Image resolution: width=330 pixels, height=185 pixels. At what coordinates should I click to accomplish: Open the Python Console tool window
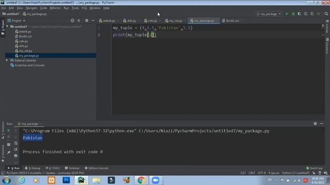point(96,168)
